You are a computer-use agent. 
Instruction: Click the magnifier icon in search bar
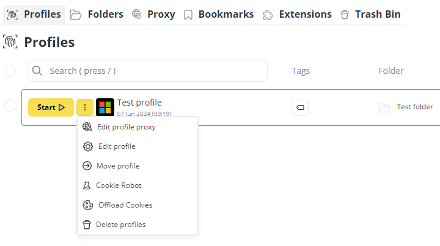[x=37, y=71]
